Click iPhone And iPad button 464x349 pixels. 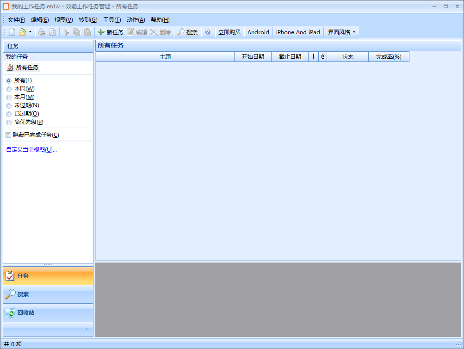pyautogui.click(x=298, y=32)
